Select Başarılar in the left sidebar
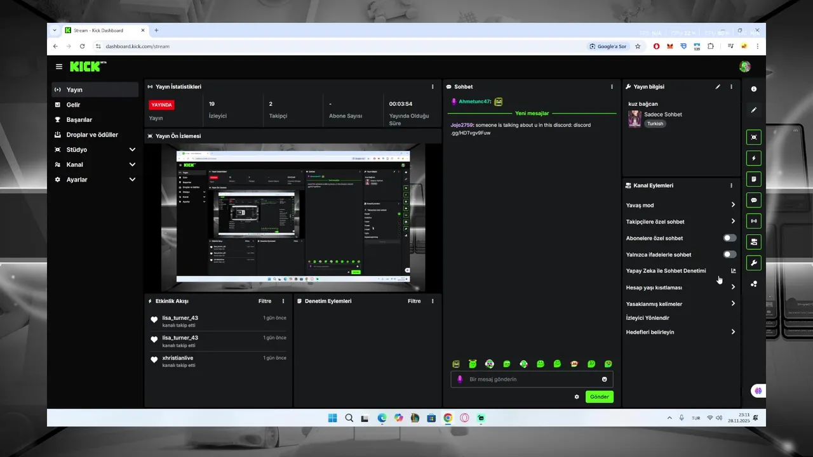 coord(95,119)
